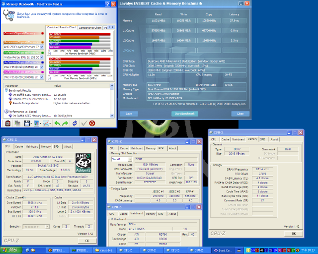Open the Local Co.. taskbar button

(x=223, y=251)
